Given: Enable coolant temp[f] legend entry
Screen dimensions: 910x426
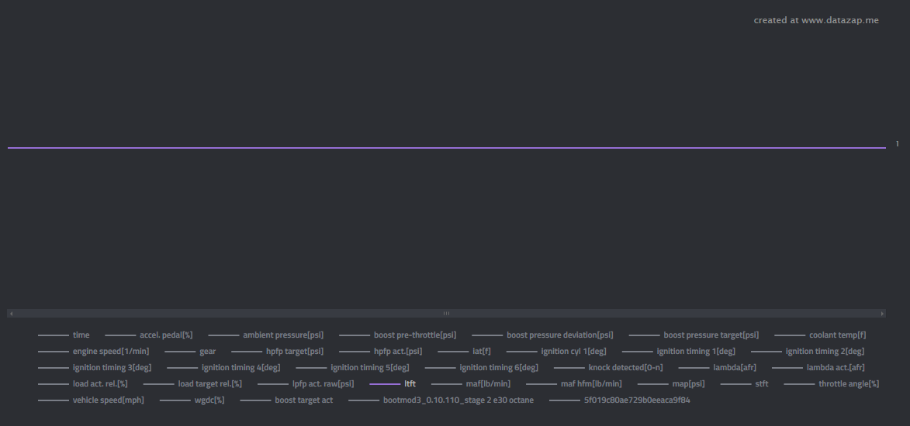Looking at the screenshot, I should pos(837,335).
